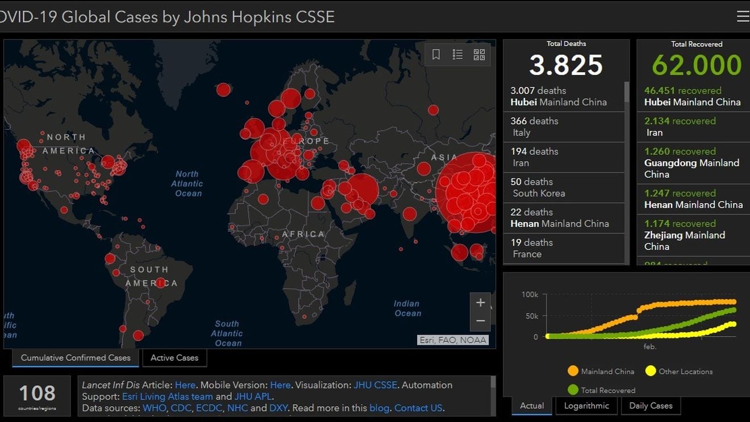Open the basemap gallery grid icon
This screenshot has width=750, height=422.
479,55
